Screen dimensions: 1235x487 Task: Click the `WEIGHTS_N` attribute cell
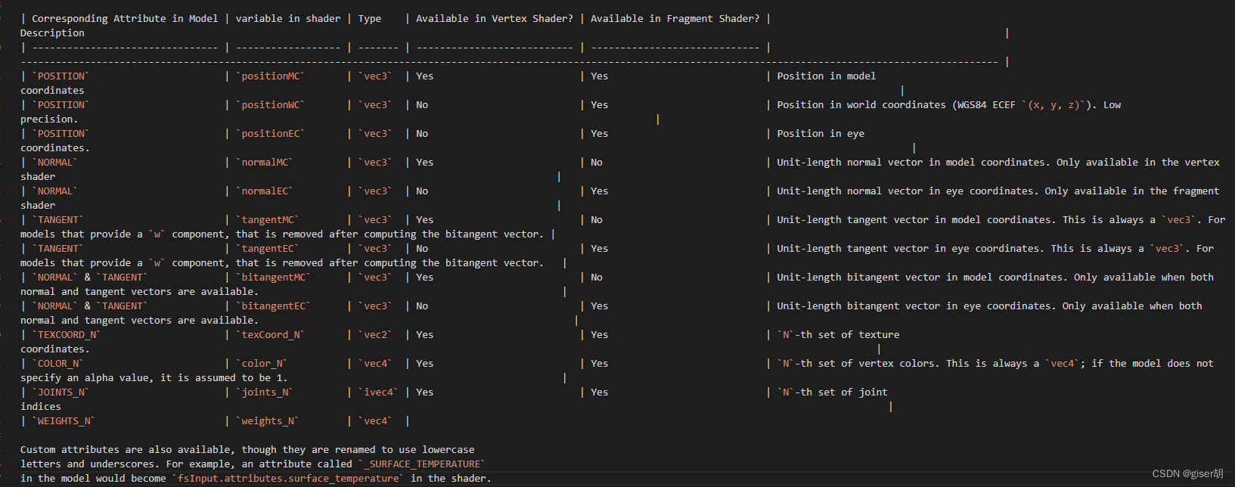64,420
